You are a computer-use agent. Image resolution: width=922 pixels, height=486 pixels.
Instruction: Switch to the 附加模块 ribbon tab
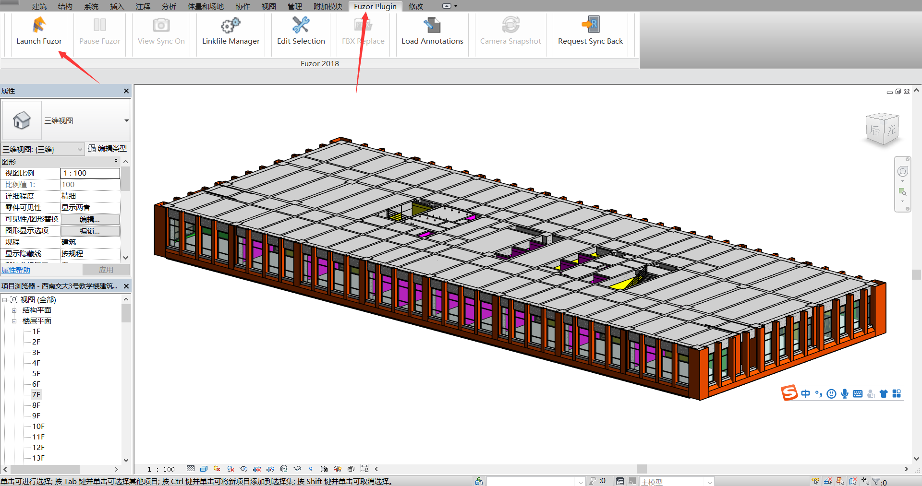328,6
